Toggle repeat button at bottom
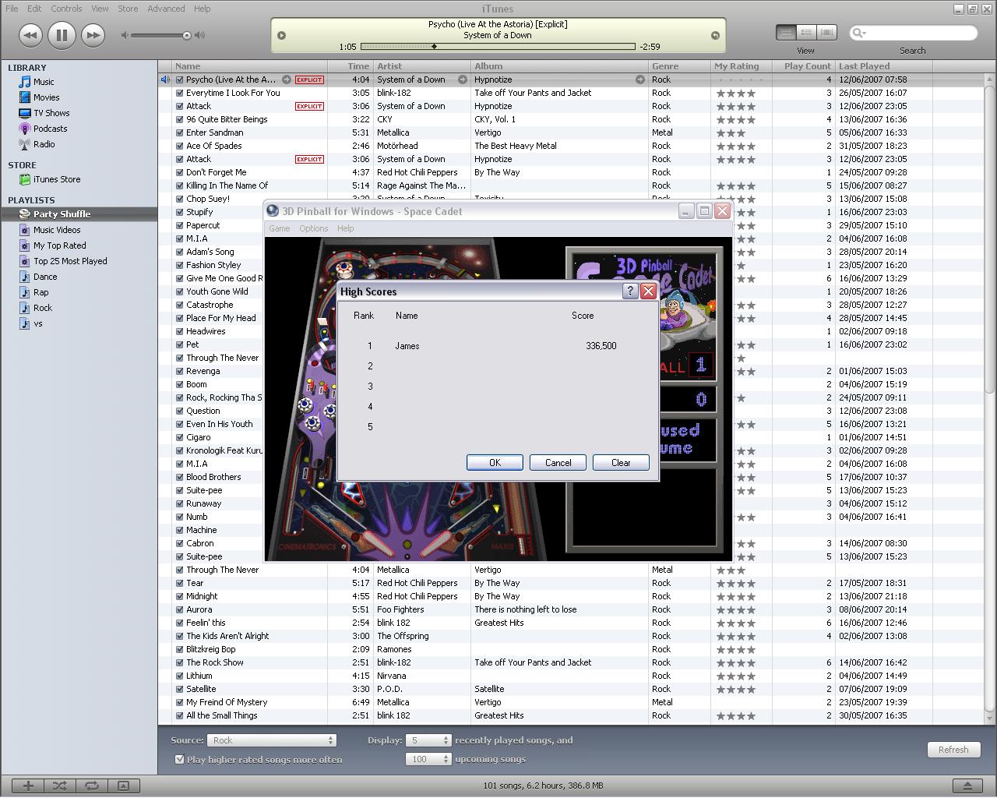 (x=91, y=786)
